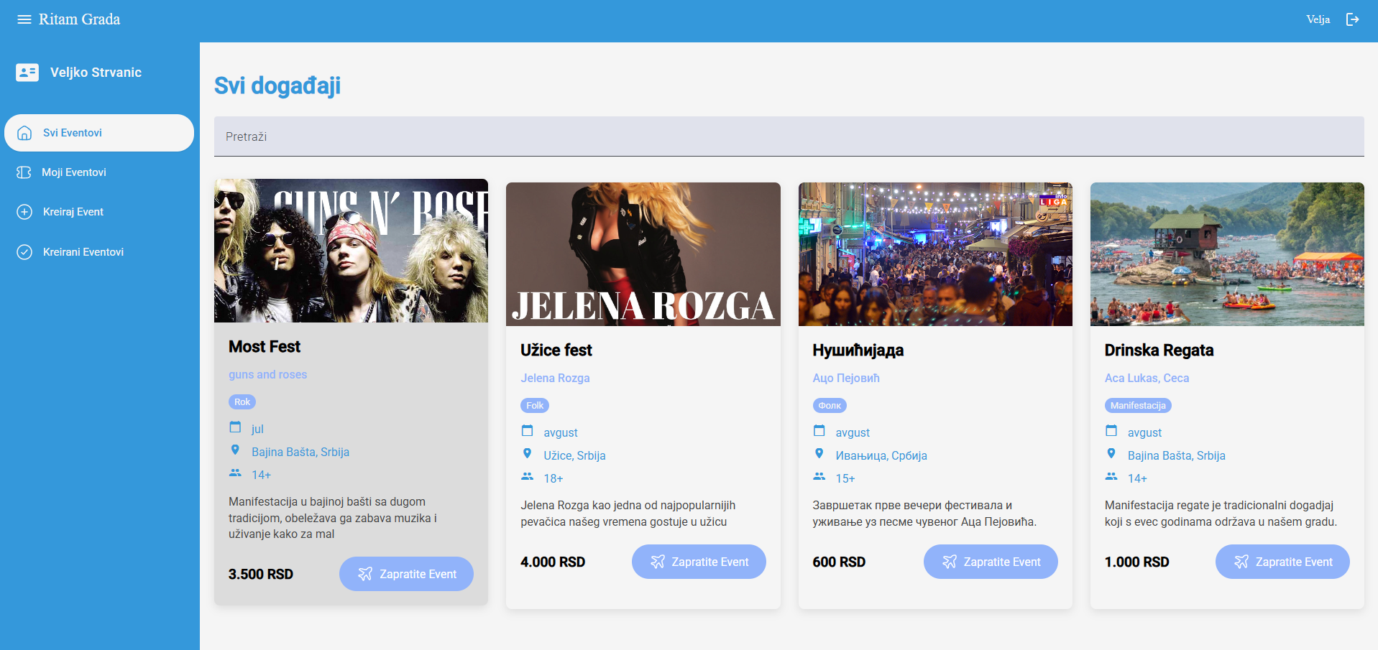The height and width of the screenshot is (650, 1378).
Task: Open the Jelena Rozga event image
Action: pyautogui.click(x=643, y=254)
